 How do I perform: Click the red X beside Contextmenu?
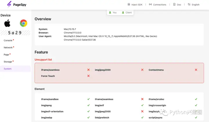pos(196,70)
